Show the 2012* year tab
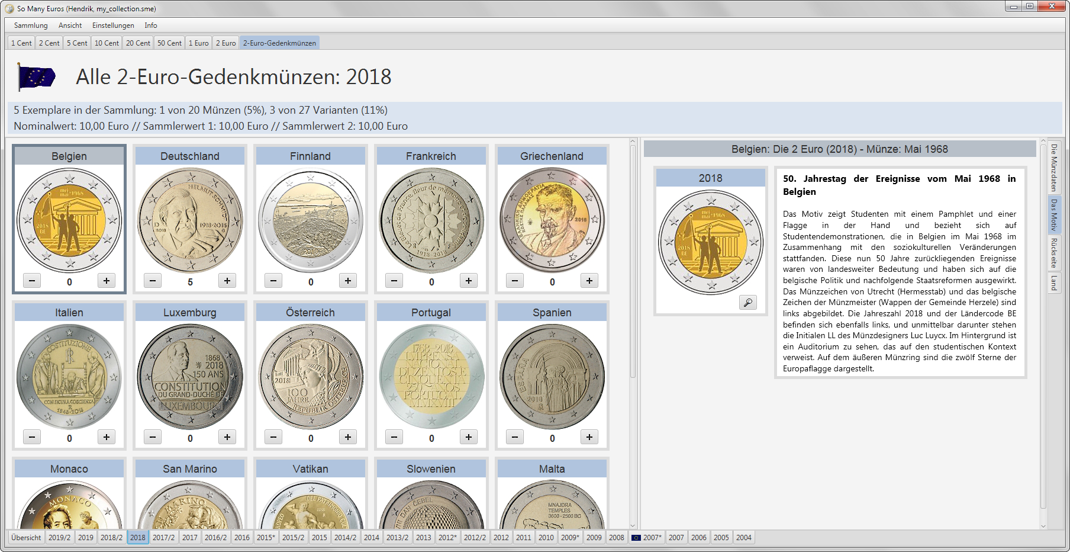Viewport: 1070px width, 552px height. pos(447,538)
